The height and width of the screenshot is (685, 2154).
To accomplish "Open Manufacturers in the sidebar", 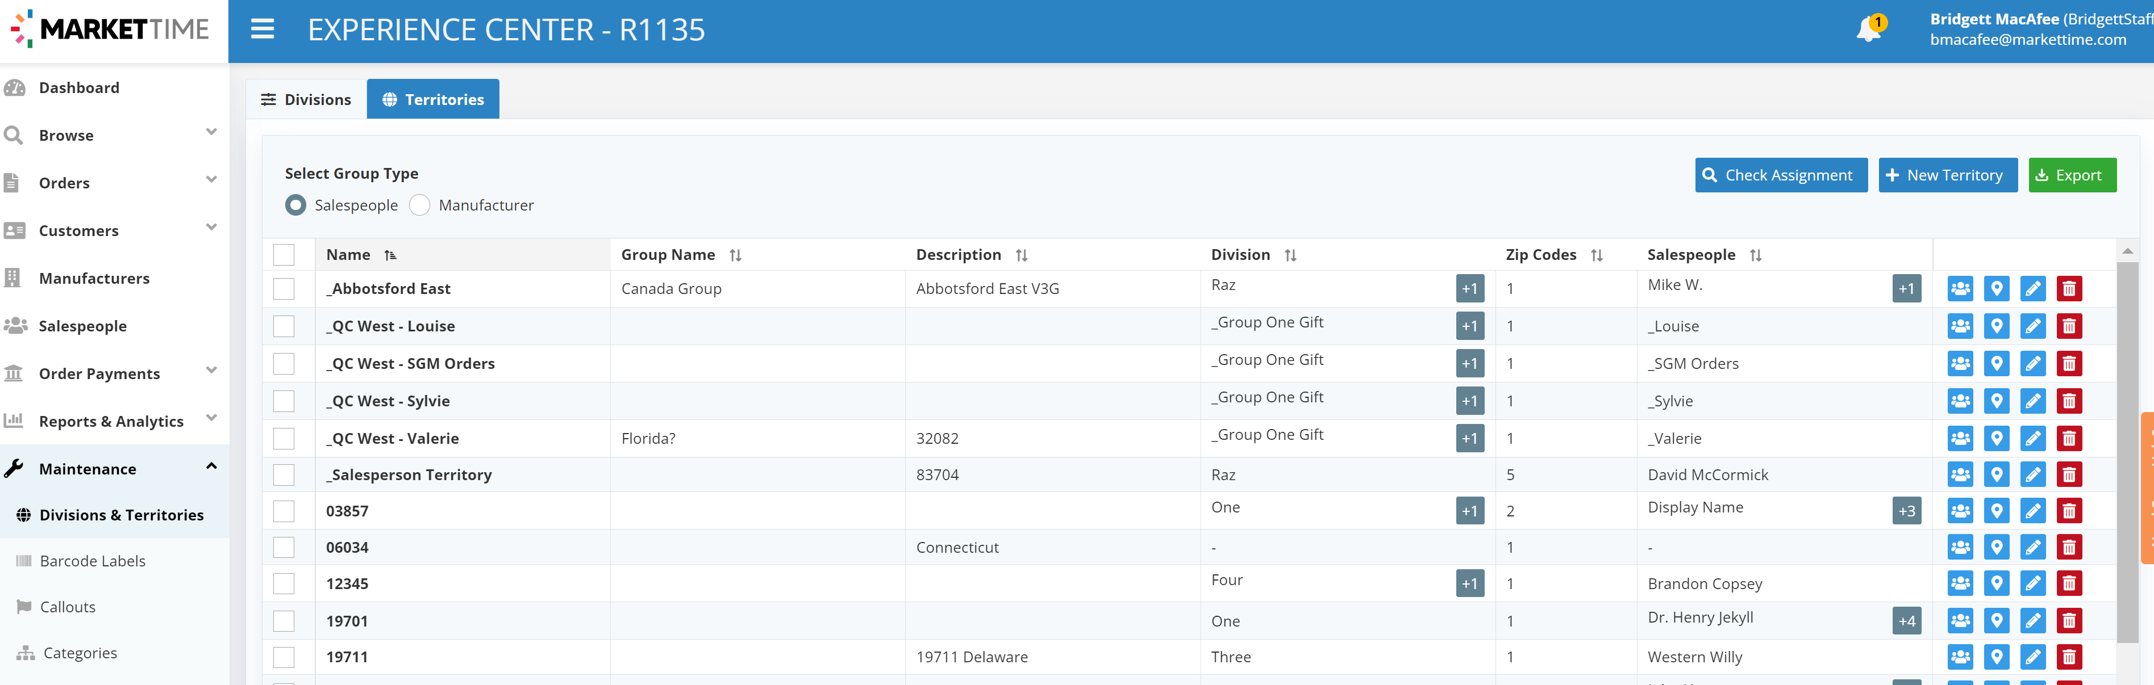I will click(94, 278).
